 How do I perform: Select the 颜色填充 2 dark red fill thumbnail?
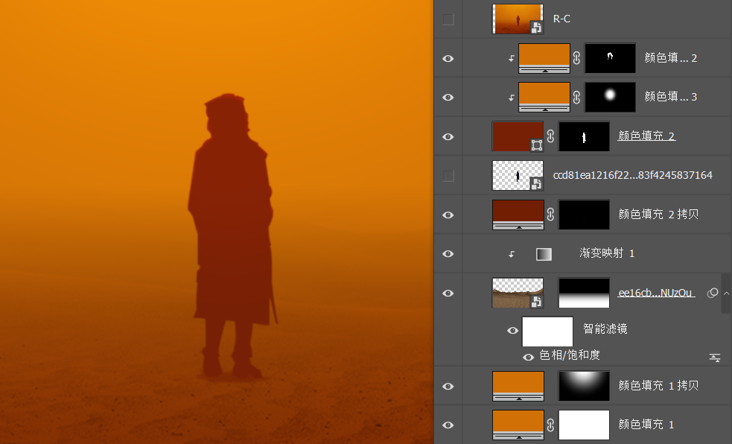[x=518, y=136]
